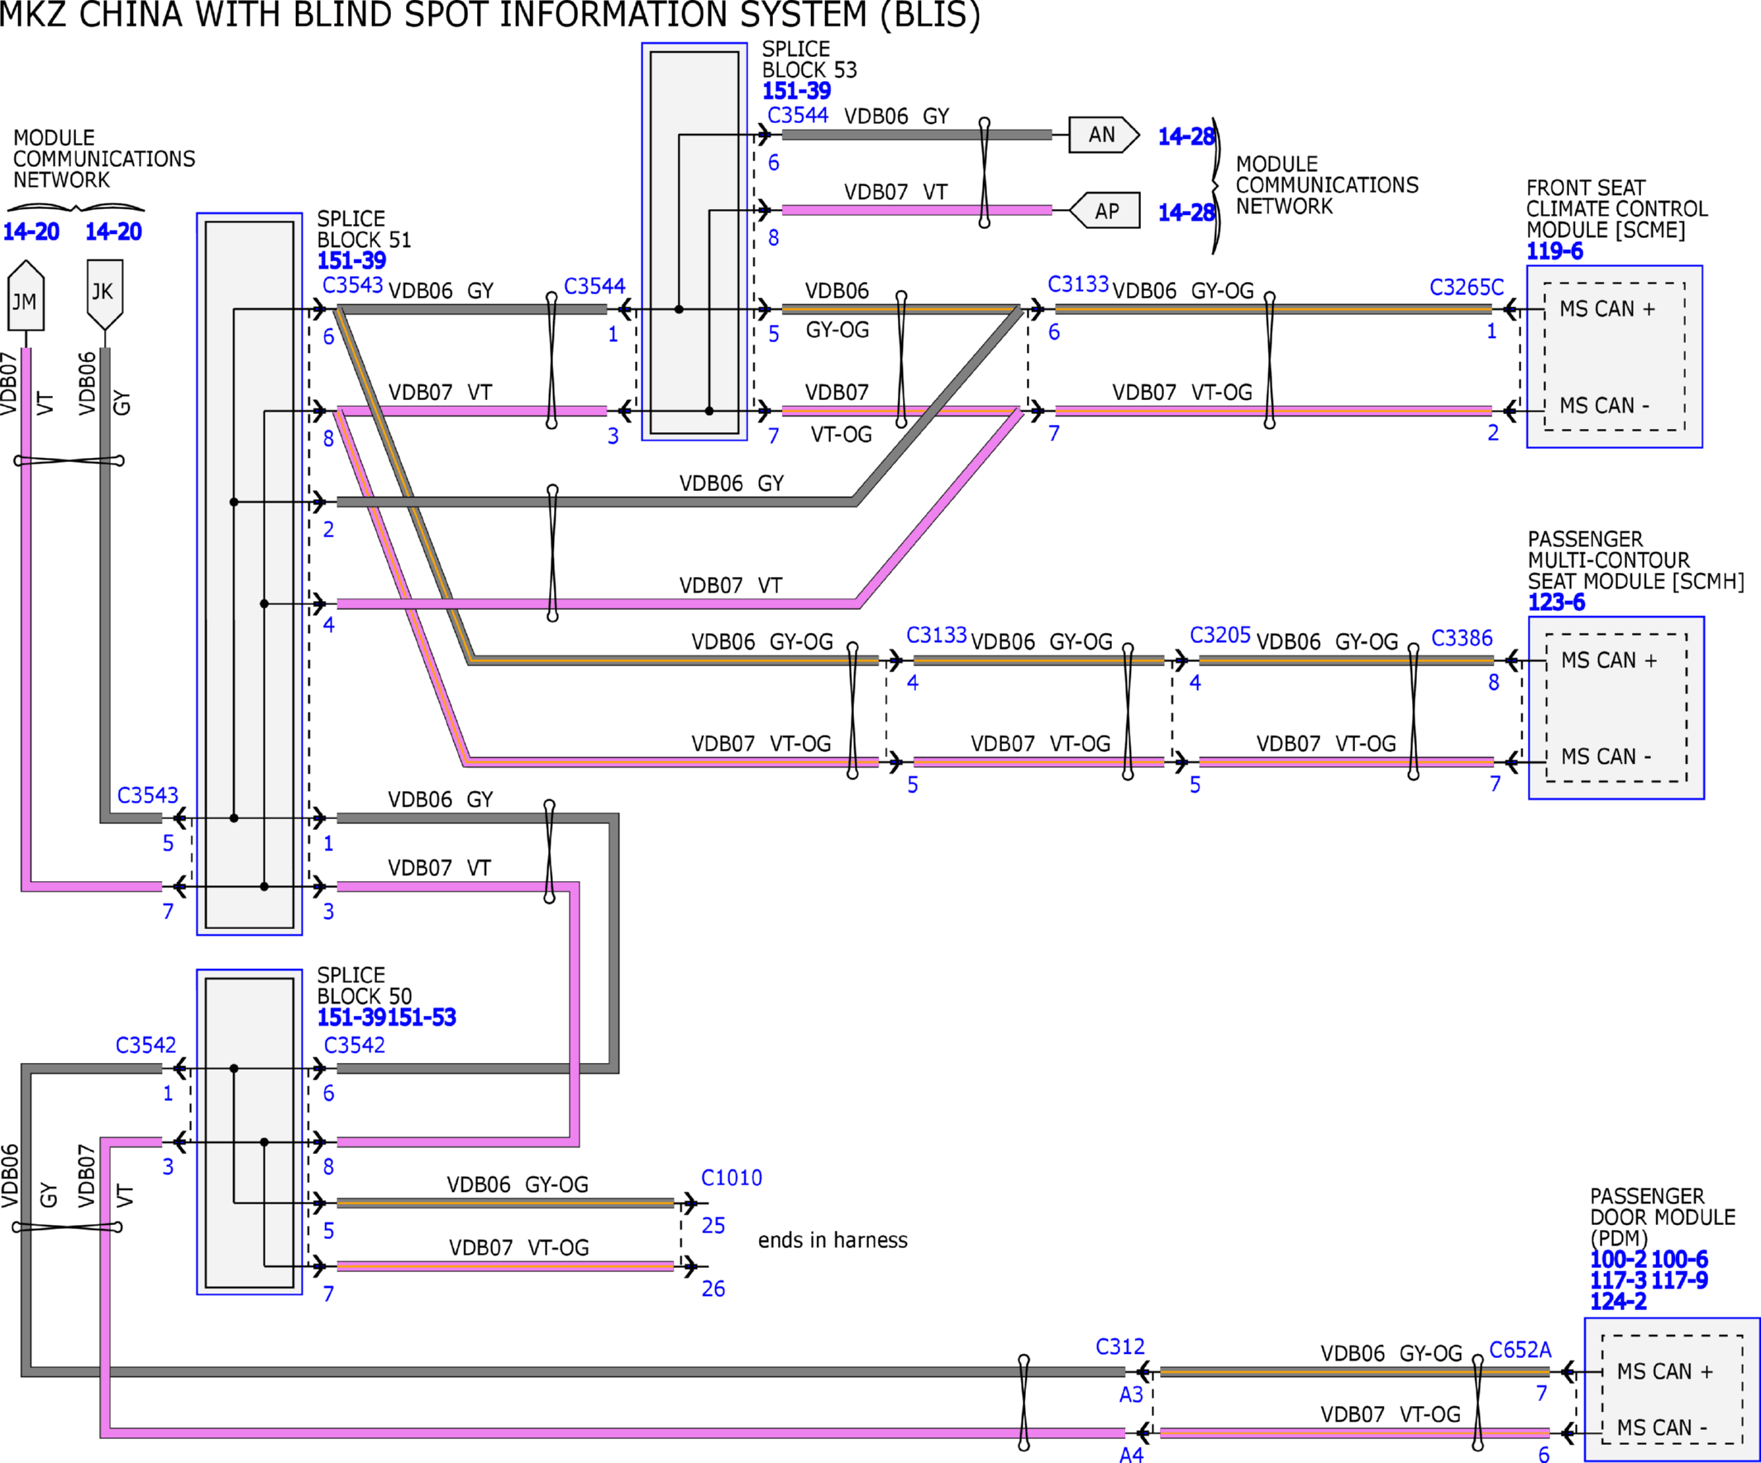This screenshot has height=1463, width=1761.
Task: Select the Front Seat Climate Control Module box
Action: (1614, 357)
